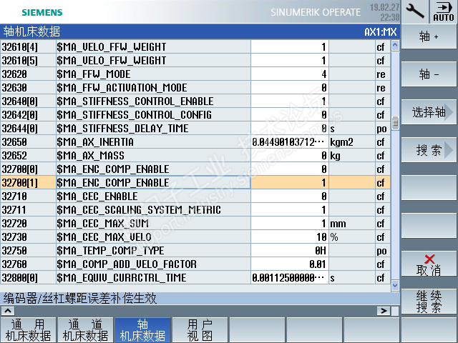Image resolution: width=458 pixels, height=343 pixels.
Task: Click the vertical scrollbar thumb
Action: (395, 123)
